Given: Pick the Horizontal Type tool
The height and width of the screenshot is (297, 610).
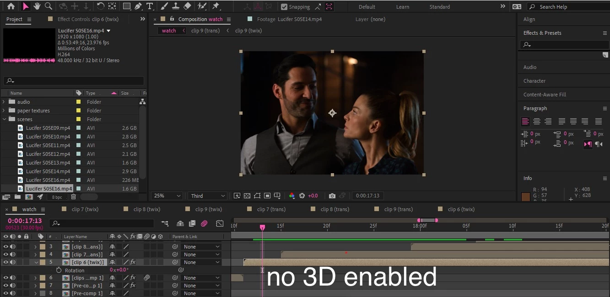Looking at the screenshot, I should coord(150,6).
